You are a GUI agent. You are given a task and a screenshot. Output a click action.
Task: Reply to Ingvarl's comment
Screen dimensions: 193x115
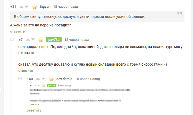(17, 32)
